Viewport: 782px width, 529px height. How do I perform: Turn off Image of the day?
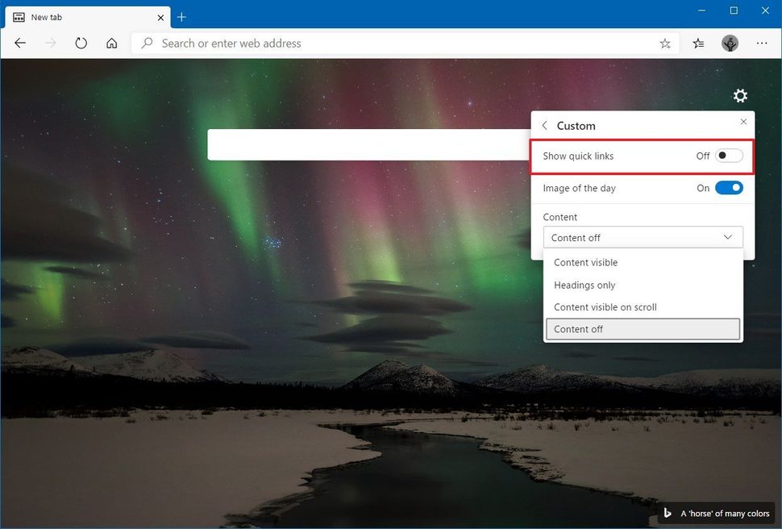click(726, 187)
